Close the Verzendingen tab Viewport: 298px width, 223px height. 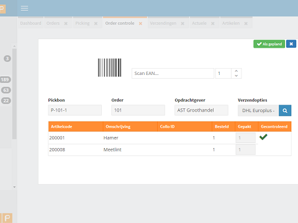point(183,24)
